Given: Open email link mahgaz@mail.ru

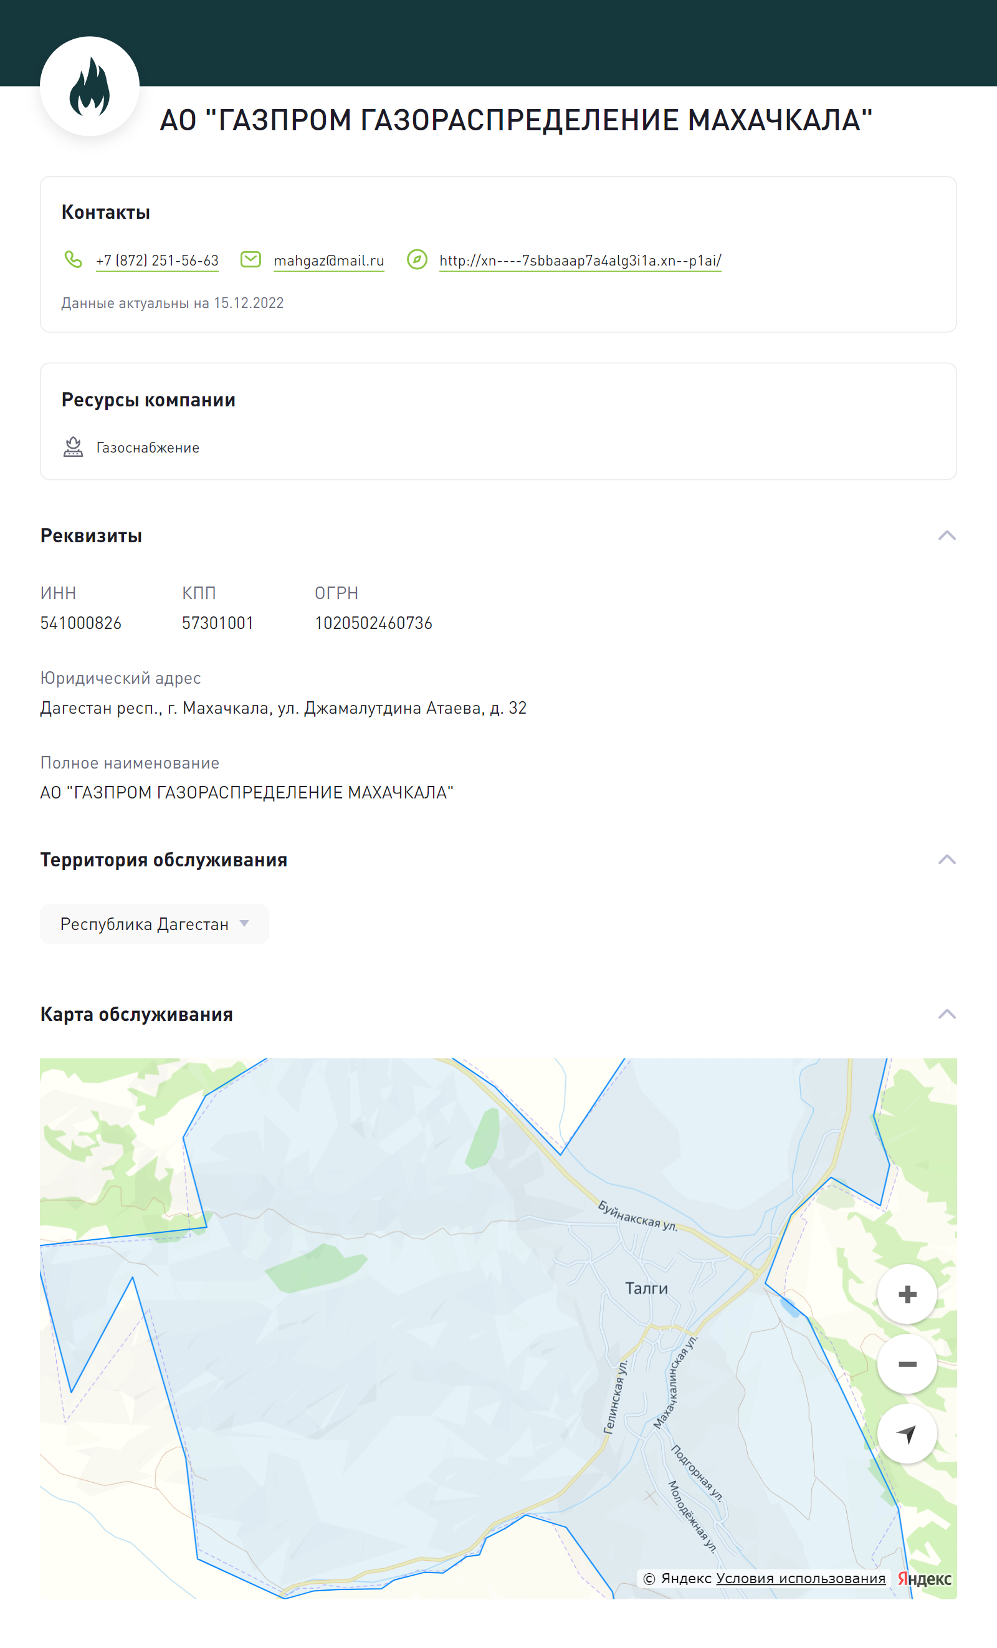Looking at the screenshot, I should tap(329, 261).
